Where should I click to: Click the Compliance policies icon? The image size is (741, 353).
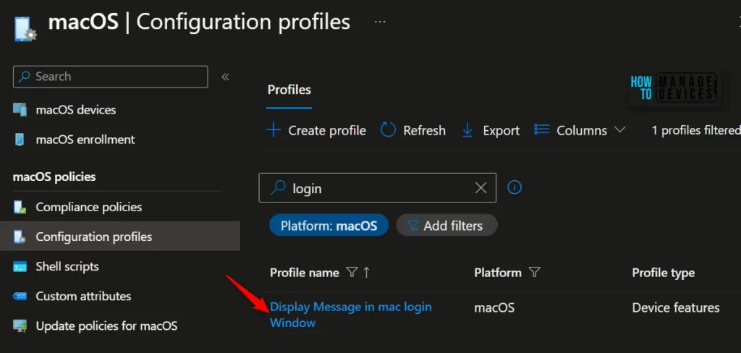pyautogui.click(x=20, y=207)
